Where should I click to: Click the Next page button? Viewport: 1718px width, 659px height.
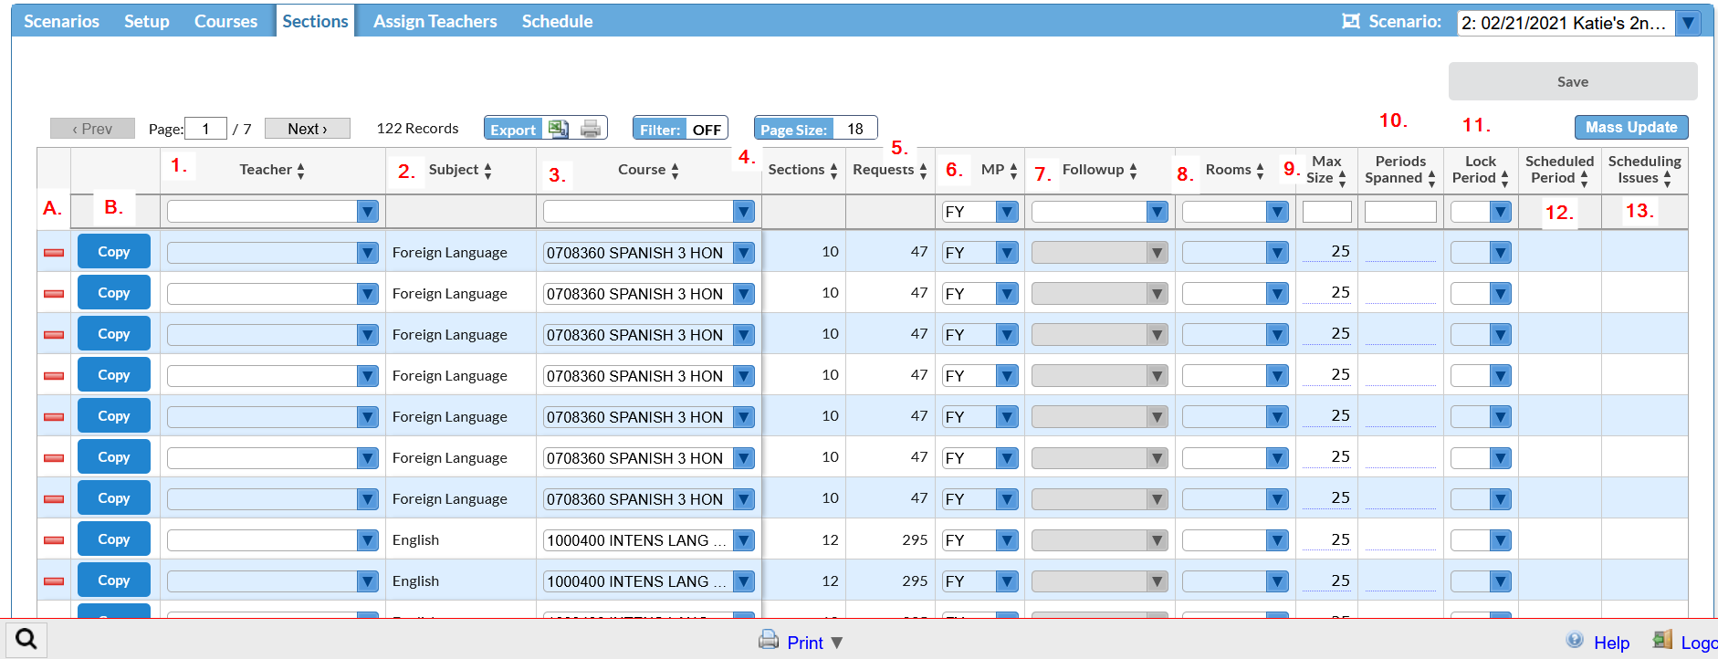(x=307, y=129)
